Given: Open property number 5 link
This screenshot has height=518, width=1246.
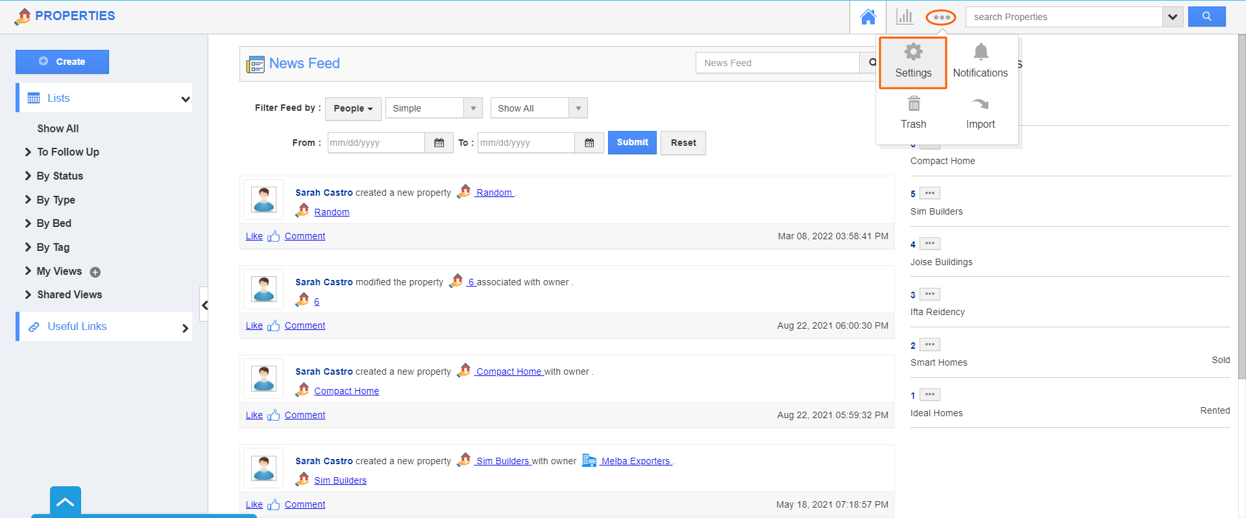Looking at the screenshot, I should coord(912,194).
